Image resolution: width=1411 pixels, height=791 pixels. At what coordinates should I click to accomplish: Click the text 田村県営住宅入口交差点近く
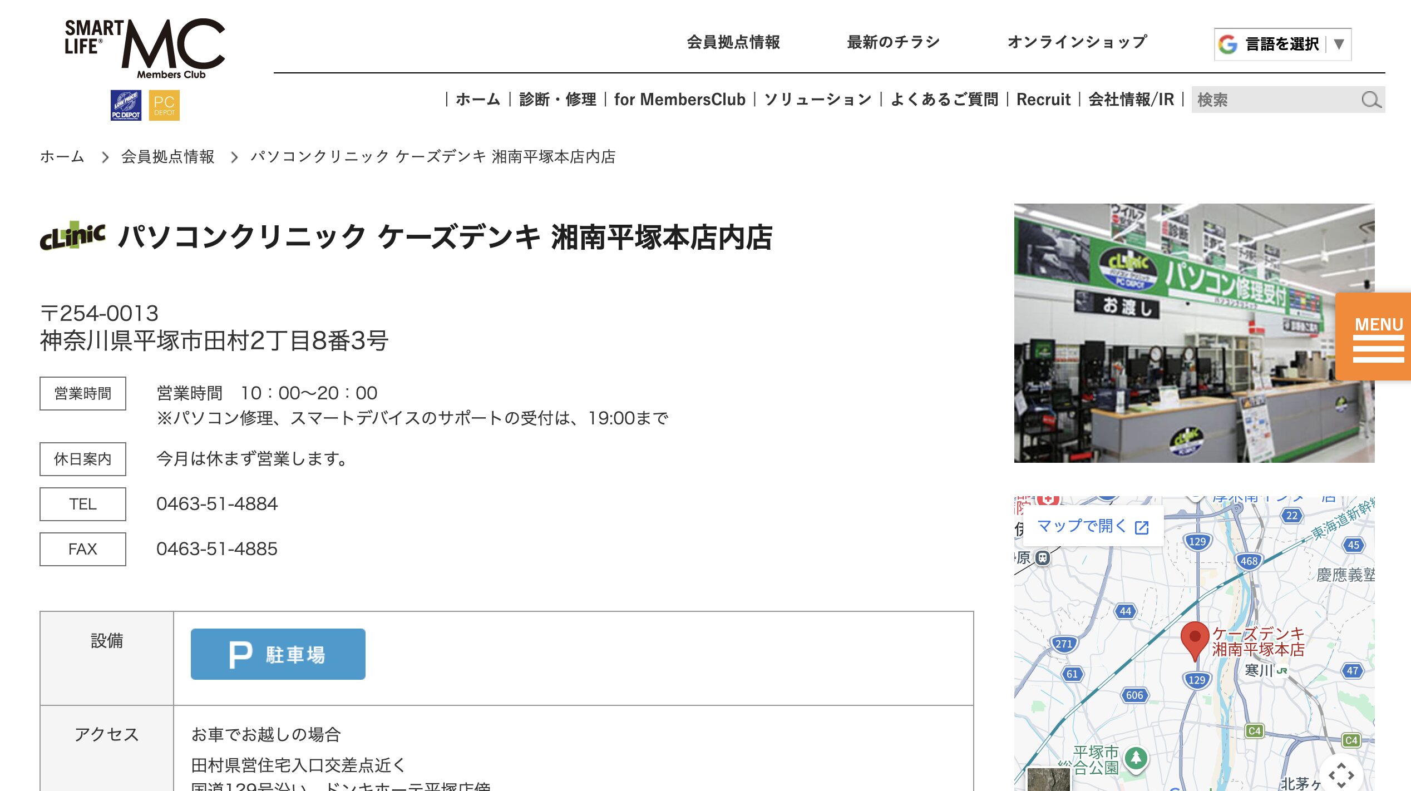click(298, 765)
